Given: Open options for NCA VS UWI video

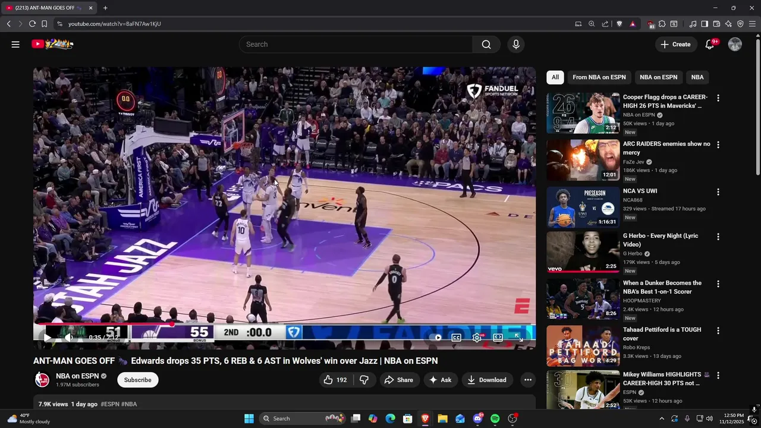Looking at the screenshot, I should [718, 192].
